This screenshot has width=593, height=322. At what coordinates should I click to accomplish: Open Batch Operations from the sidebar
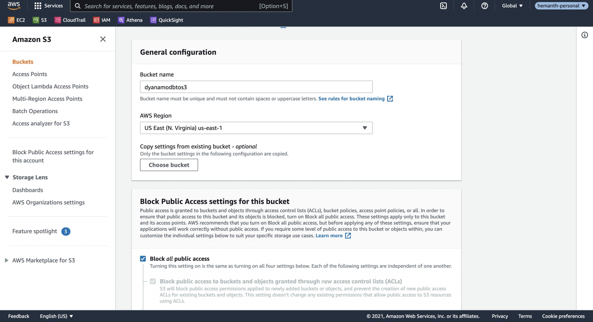click(x=35, y=111)
